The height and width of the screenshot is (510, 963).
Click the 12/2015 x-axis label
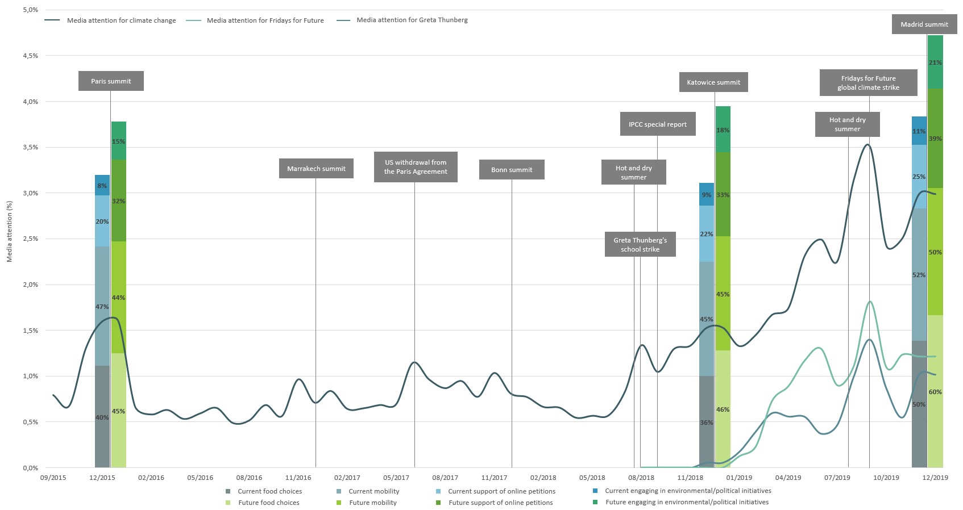pyautogui.click(x=102, y=478)
